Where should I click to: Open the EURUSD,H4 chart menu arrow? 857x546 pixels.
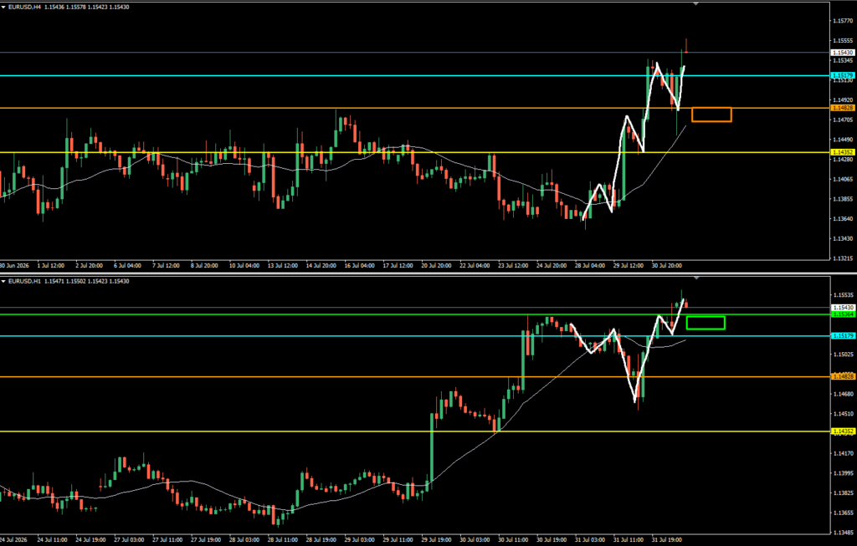point(3,7)
